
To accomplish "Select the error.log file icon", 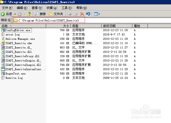I will coord(3,34).
